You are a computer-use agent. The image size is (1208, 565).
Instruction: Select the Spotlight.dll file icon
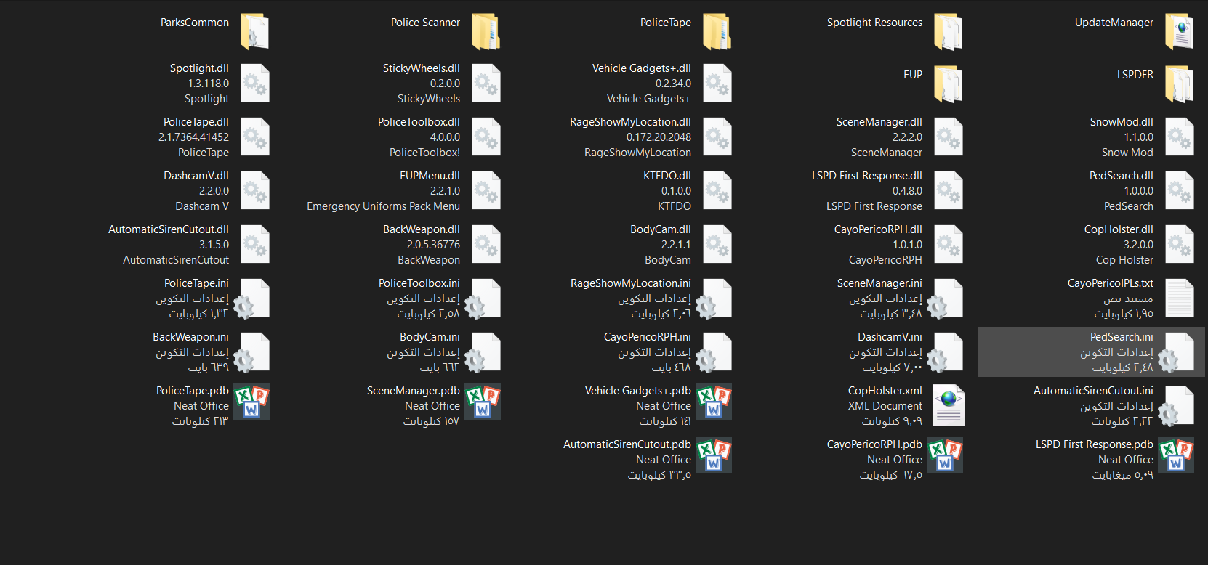click(254, 83)
